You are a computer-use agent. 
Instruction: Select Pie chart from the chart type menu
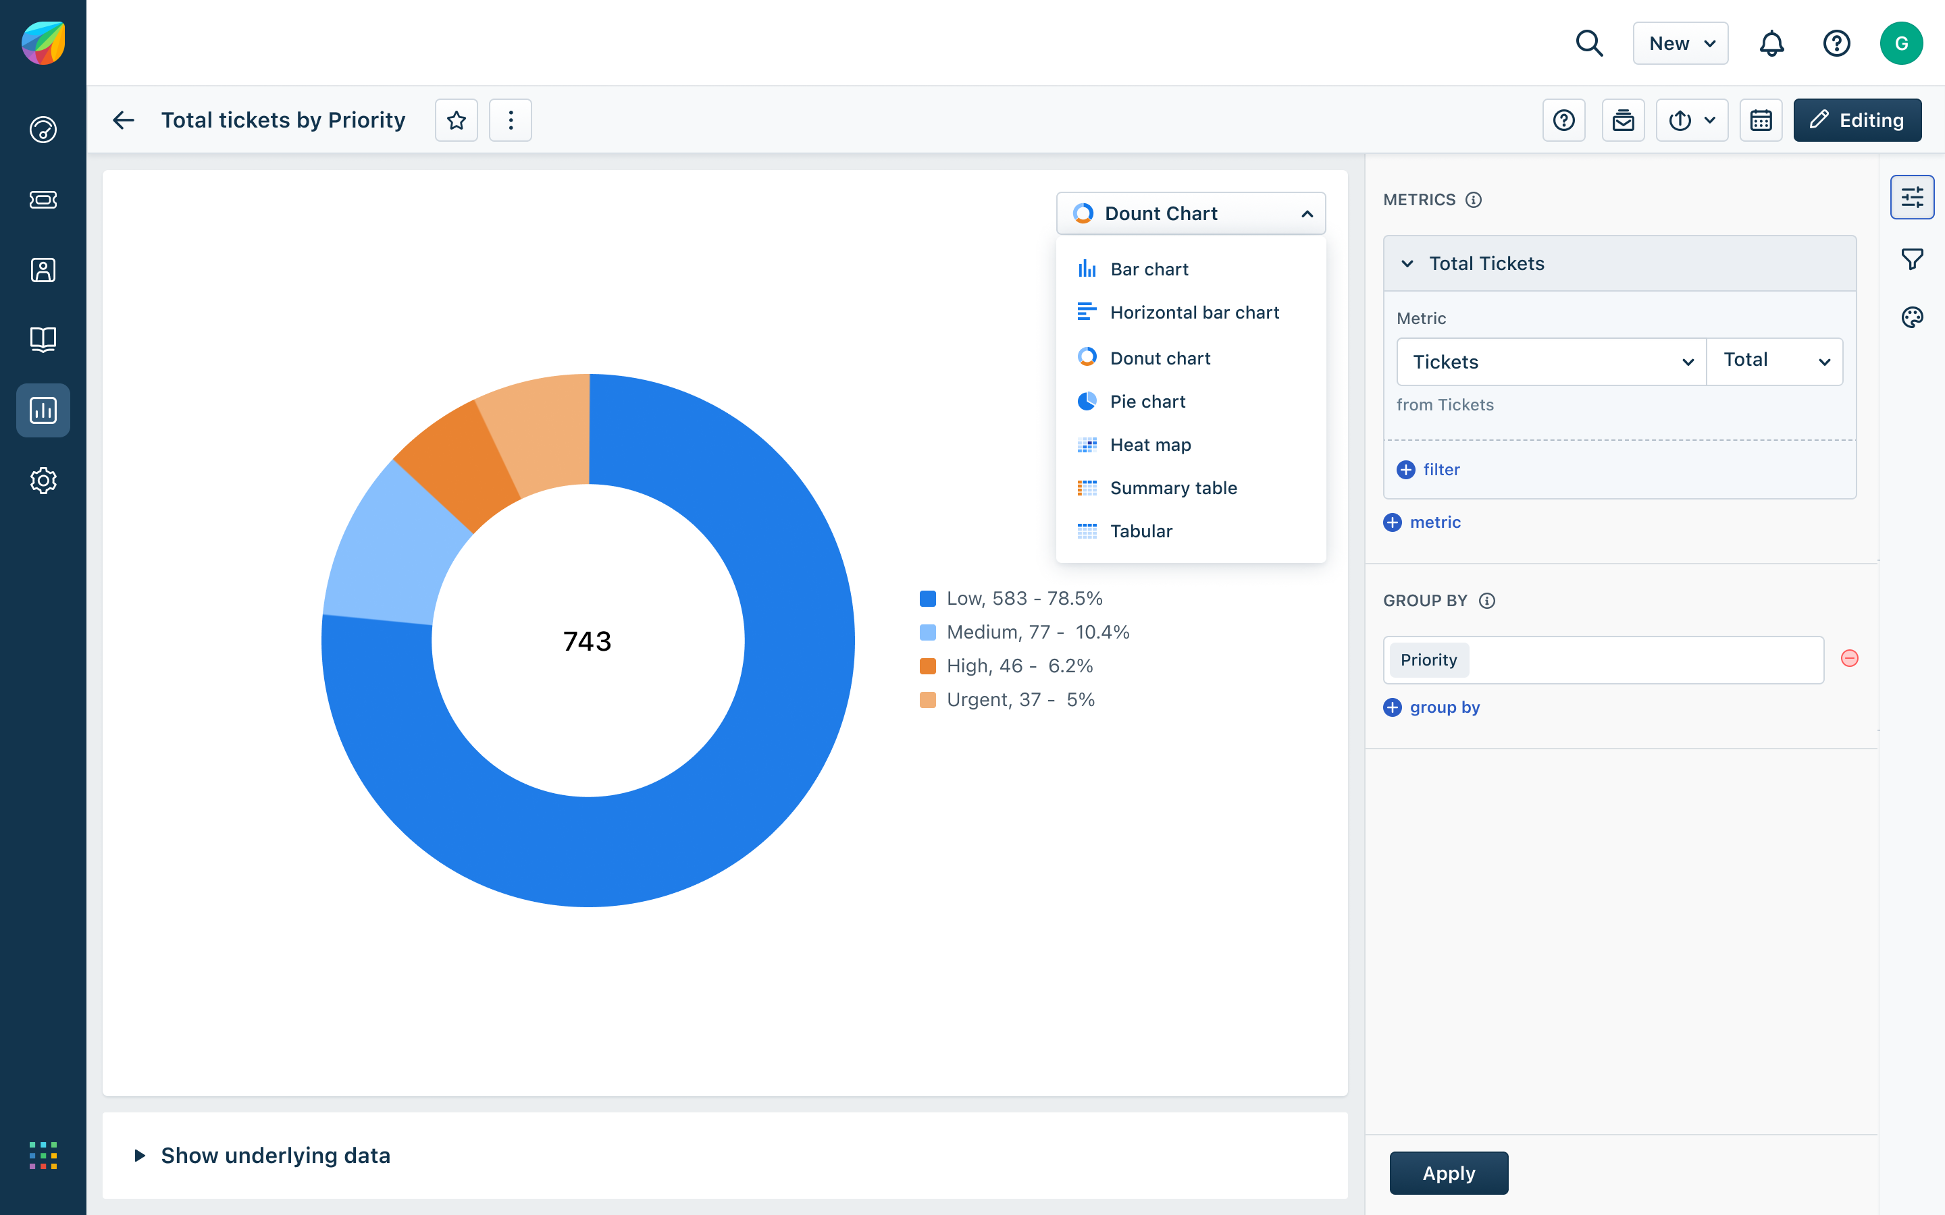1147,401
